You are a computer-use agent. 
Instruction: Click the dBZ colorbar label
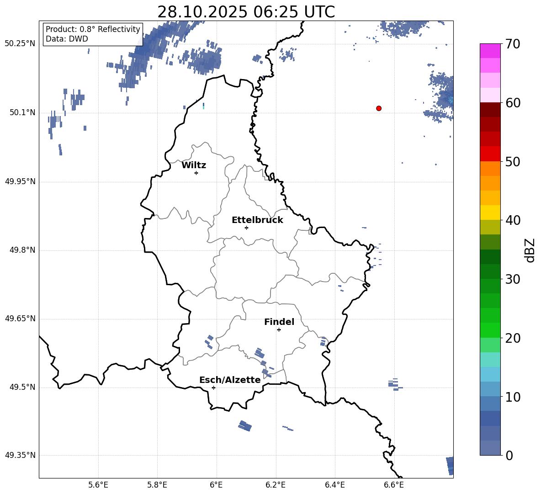pyautogui.click(x=530, y=250)
